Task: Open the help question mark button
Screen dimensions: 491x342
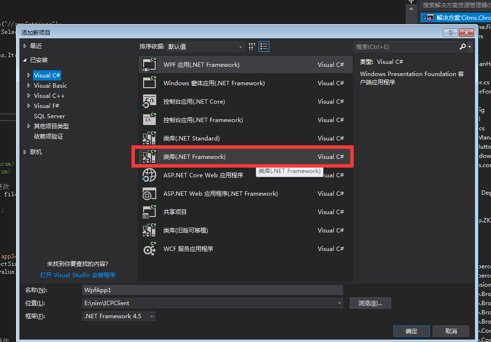Action: (x=451, y=32)
